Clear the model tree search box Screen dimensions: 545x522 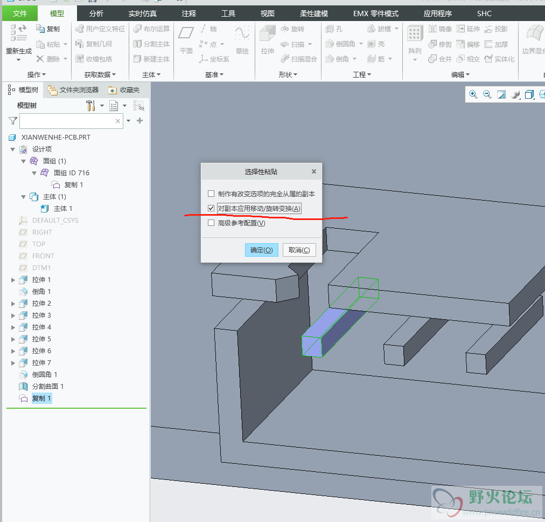click(x=118, y=121)
